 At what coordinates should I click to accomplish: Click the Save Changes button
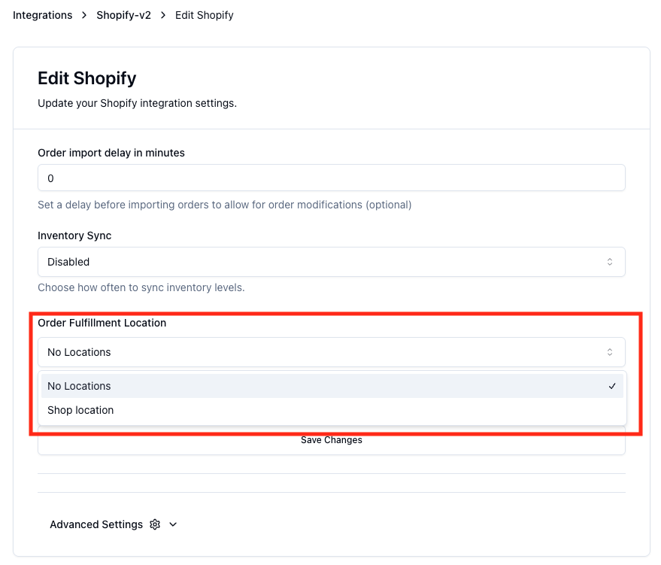pyautogui.click(x=331, y=440)
